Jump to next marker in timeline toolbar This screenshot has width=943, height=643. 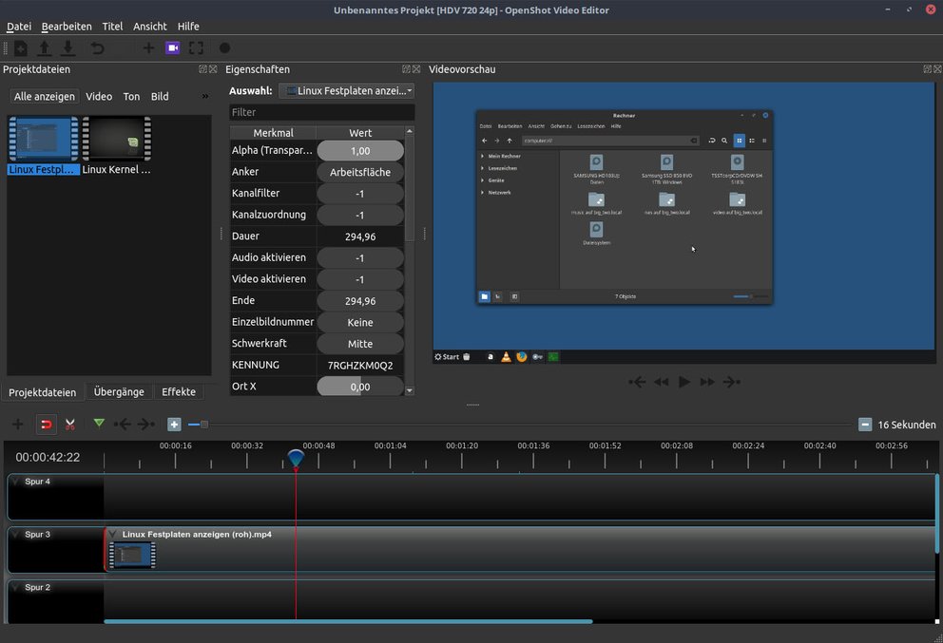[x=146, y=425]
